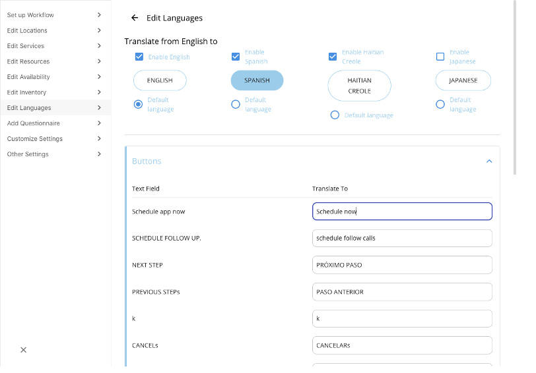Click the 'Translate from English to' heading

point(171,42)
